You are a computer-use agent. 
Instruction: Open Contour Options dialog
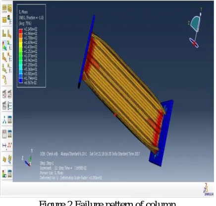click(10, 46)
